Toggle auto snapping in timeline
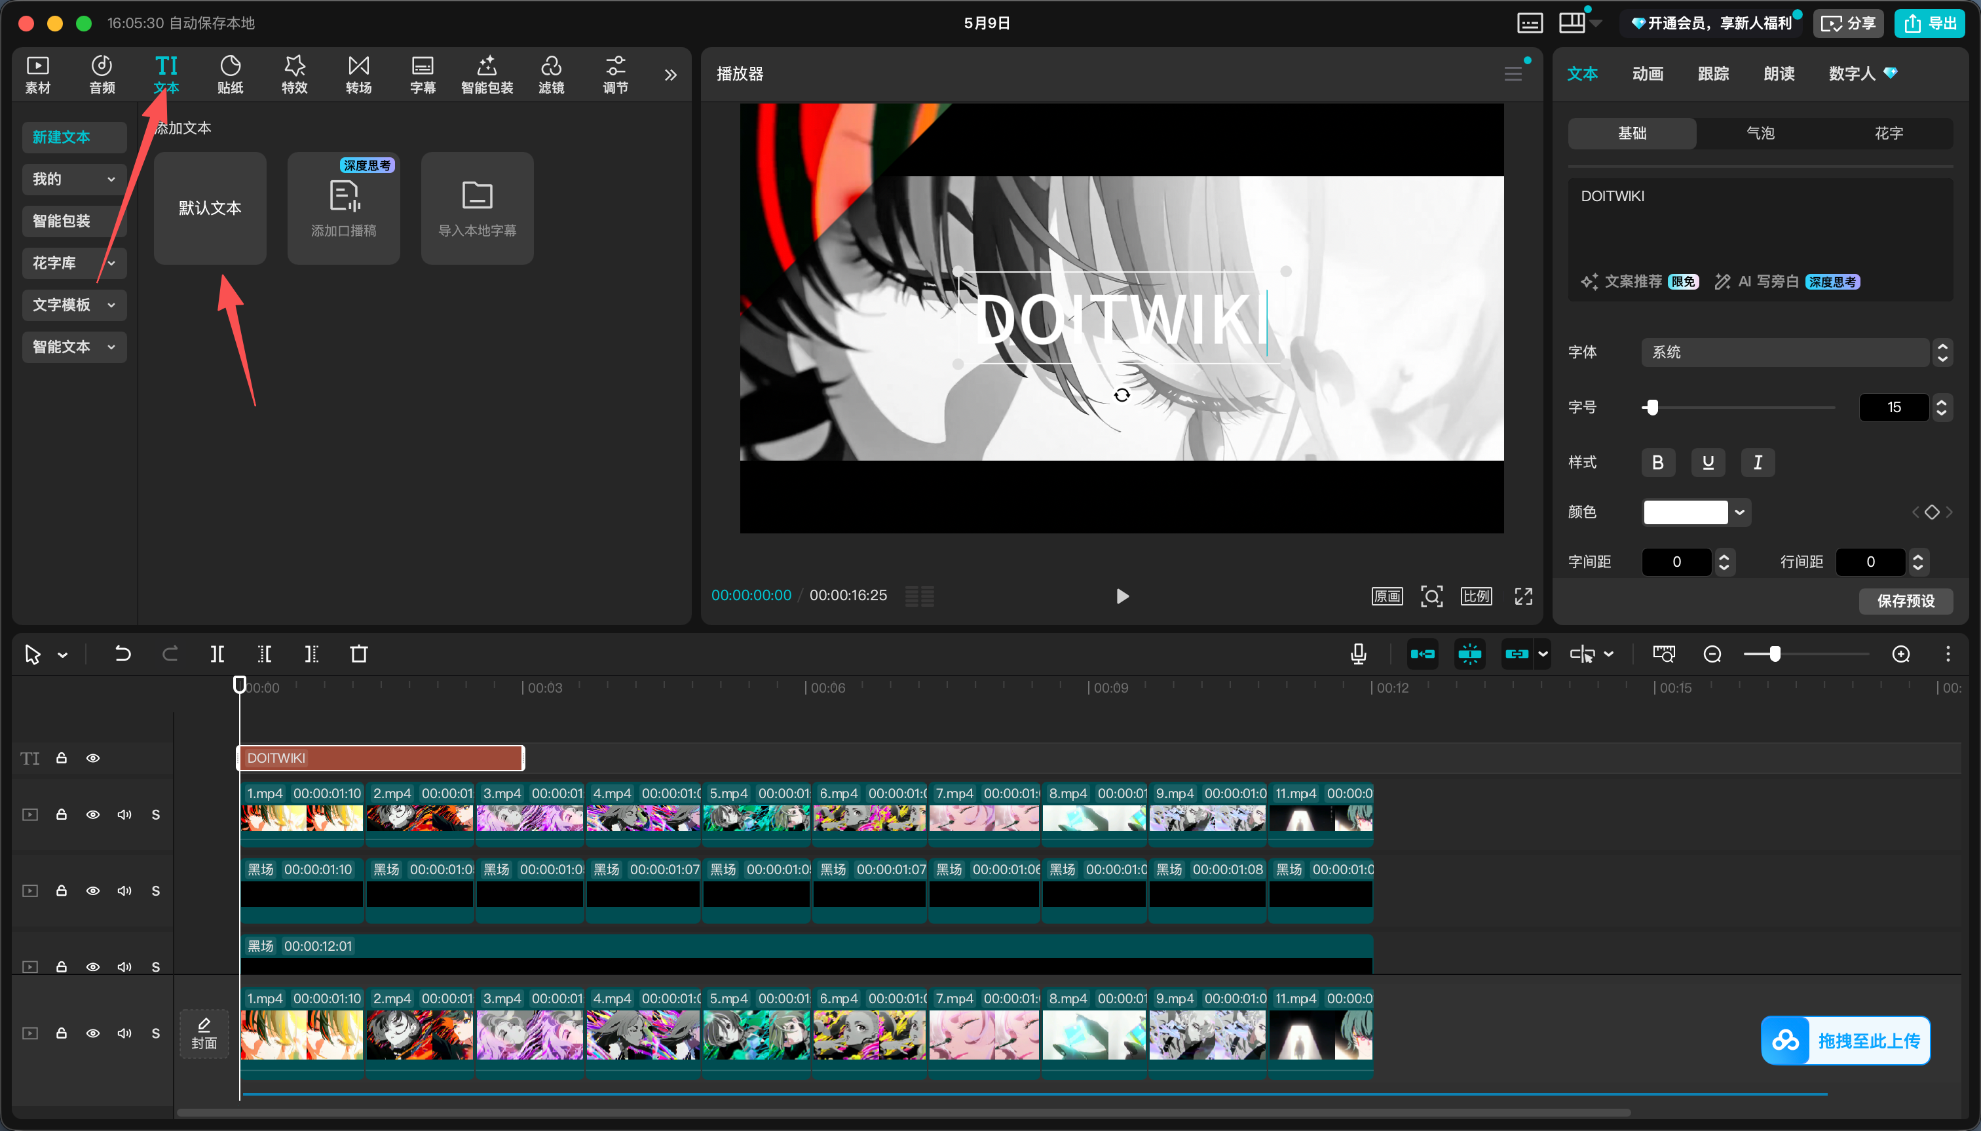This screenshot has width=1981, height=1131. 1469,654
